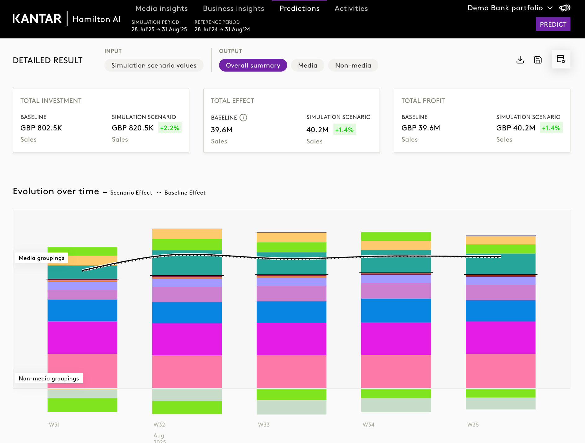Click the Hamilton AI product name
The height and width of the screenshot is (443, 585).
click(96, 19)
